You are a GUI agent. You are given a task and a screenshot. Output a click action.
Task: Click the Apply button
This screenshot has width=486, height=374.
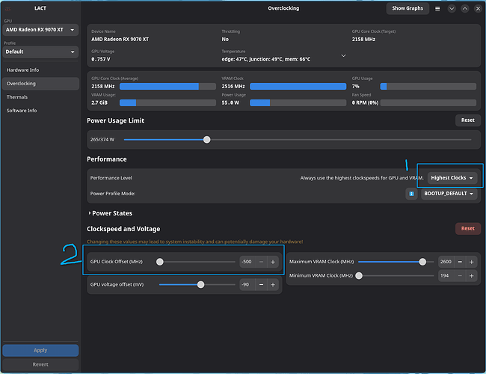40,350
